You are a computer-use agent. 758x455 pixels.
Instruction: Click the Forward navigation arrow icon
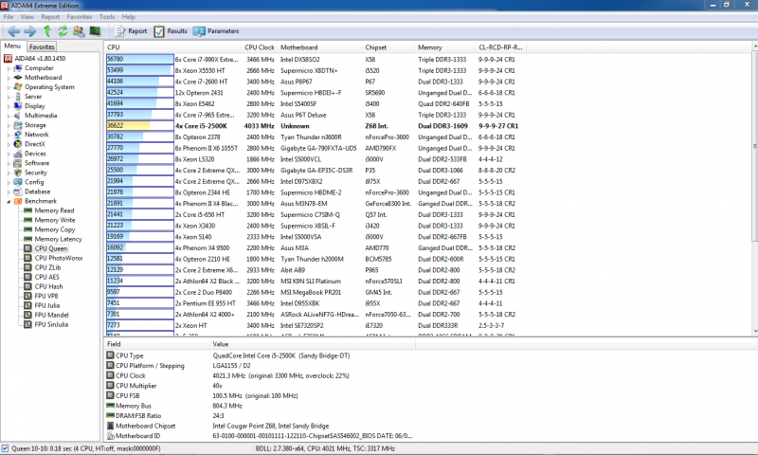coord(29,31)
